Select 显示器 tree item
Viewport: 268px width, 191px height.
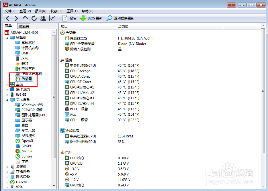pos(24,120)
